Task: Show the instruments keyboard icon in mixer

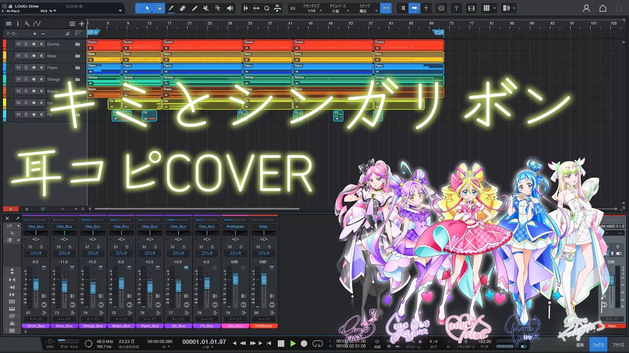Action: click(x=12, y=308)
